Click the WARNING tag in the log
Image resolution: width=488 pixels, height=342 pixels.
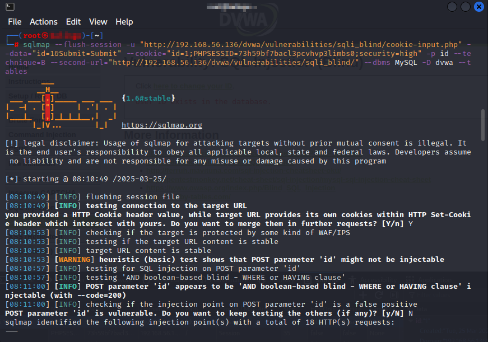pyautogui.click(x=75, y=260)
